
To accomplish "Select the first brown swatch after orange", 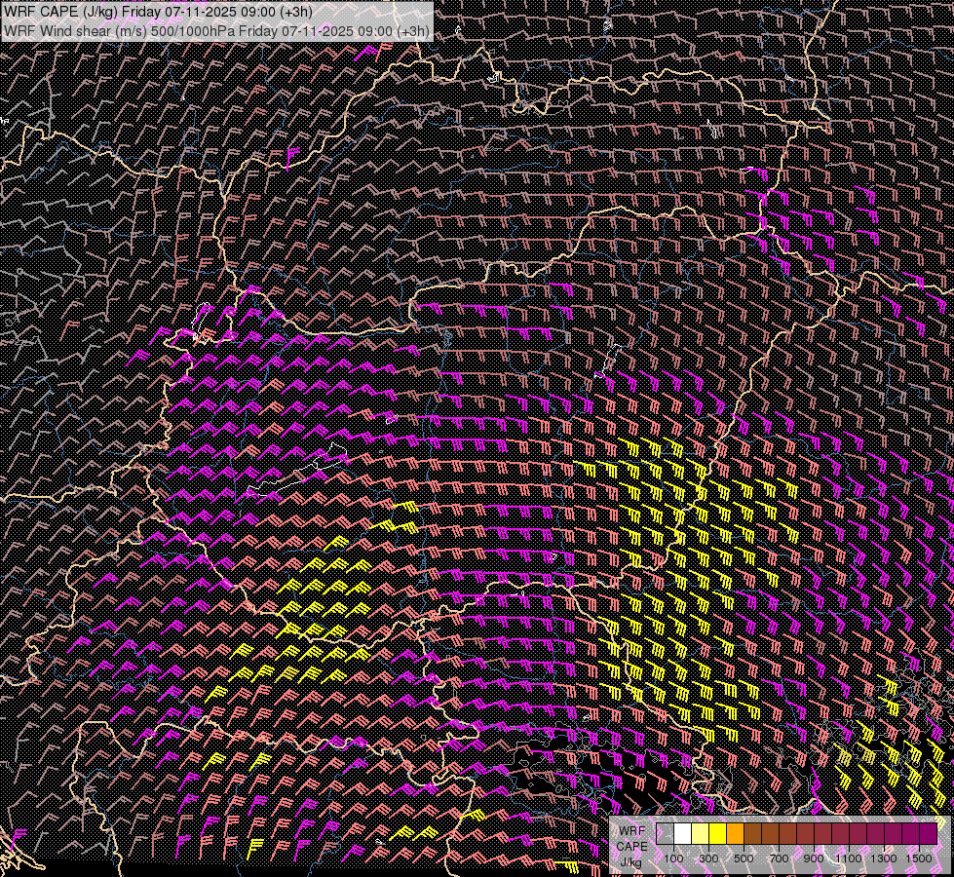I will 753,833.
